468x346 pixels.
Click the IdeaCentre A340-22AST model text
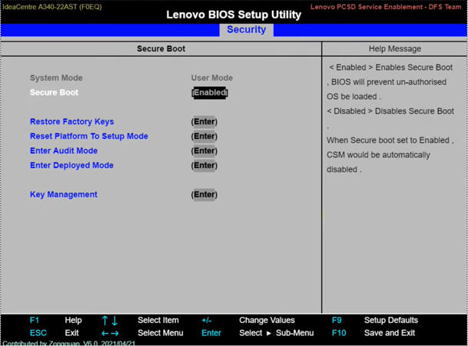point(52,7)
